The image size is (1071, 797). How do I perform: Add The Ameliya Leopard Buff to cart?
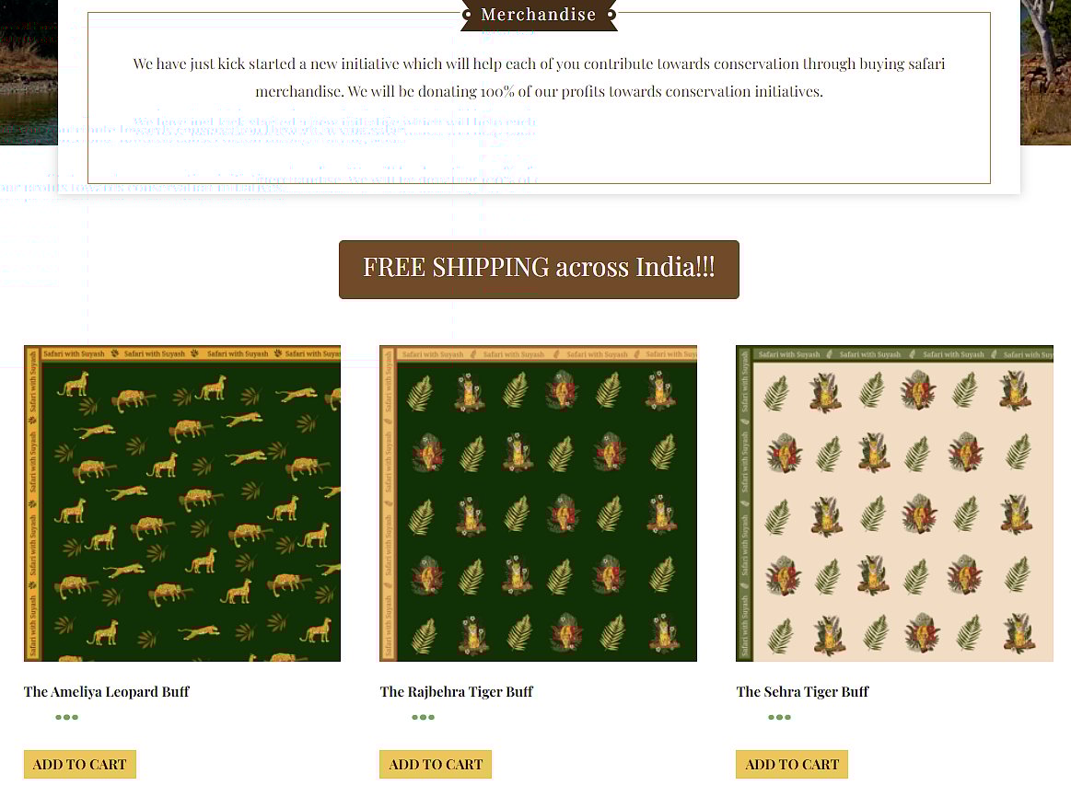pos(80,764)
